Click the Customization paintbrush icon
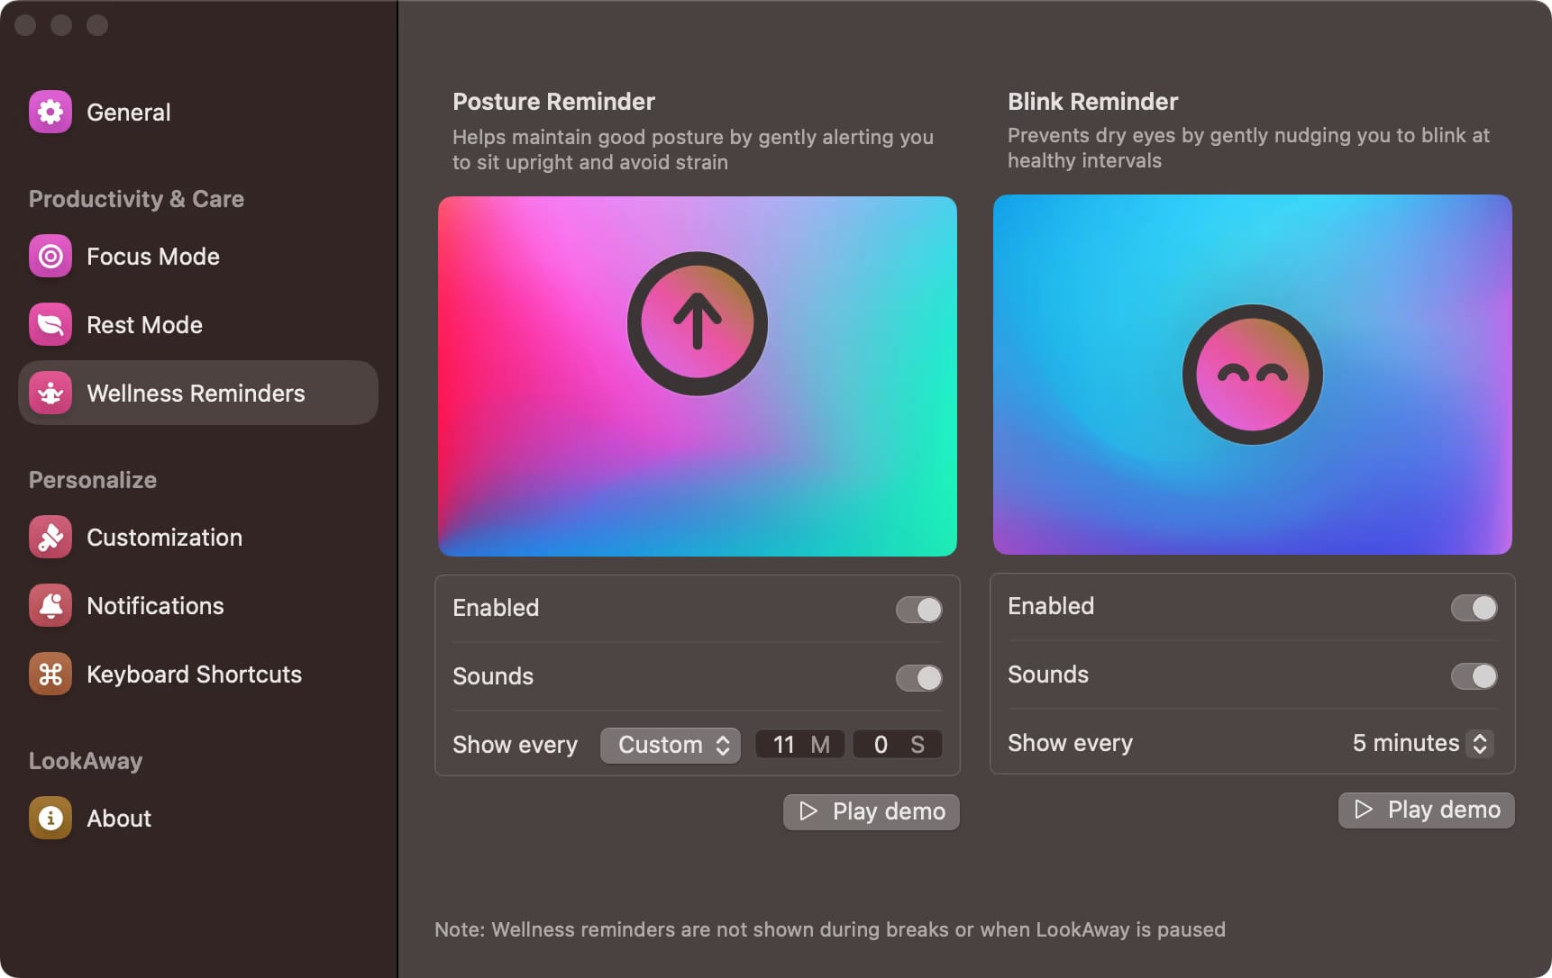The height and width of the screenshot is (978, 1552). click(50, 538)
